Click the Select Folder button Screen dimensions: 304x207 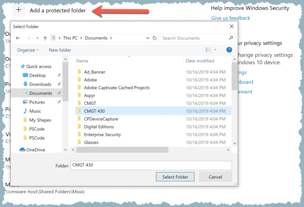[175, 177]
